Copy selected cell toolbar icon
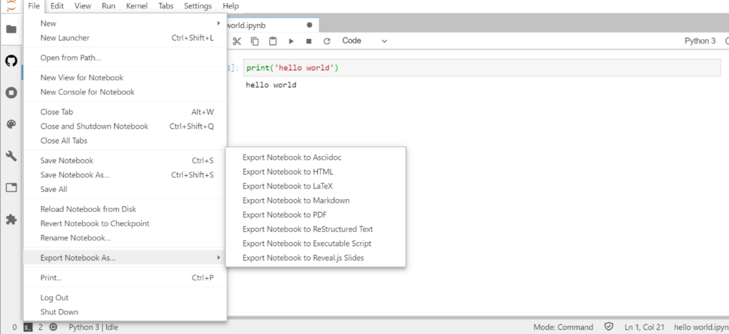729x334 pixels. 255,41
